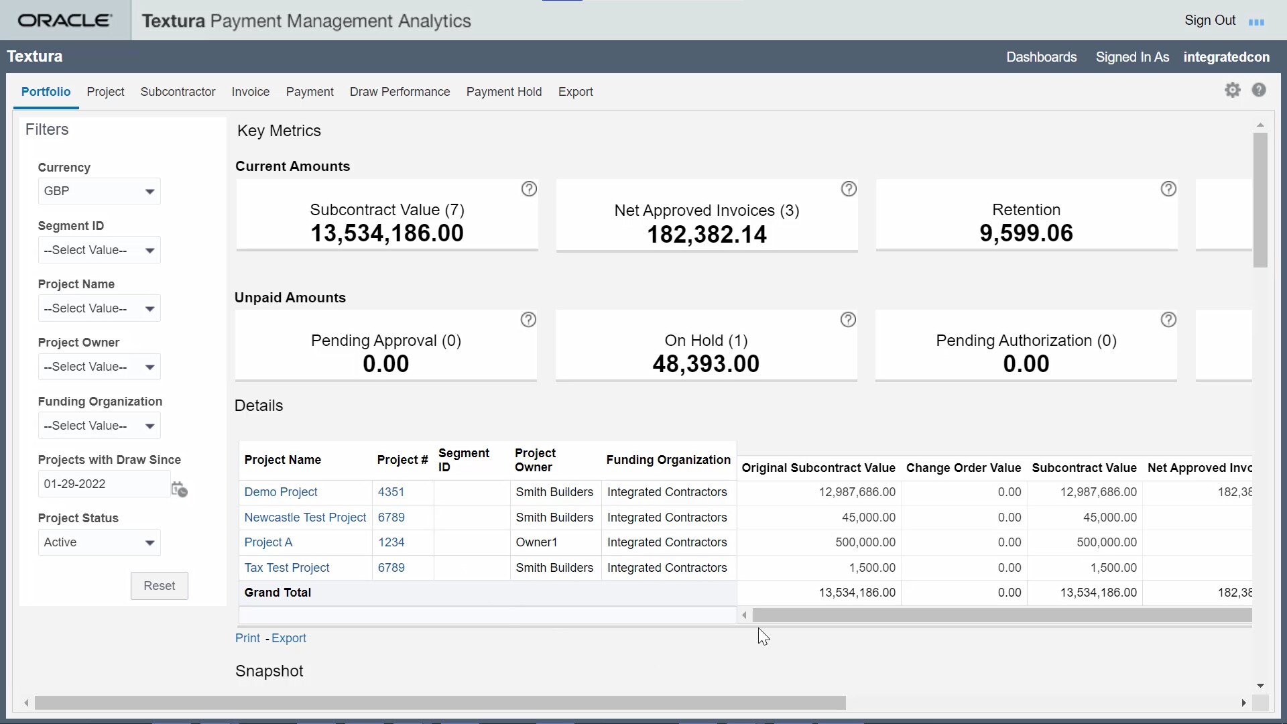Click the three-dot menu beside Sign Out
Screen dimensions: 1287x724
[x=1256, y=22]
